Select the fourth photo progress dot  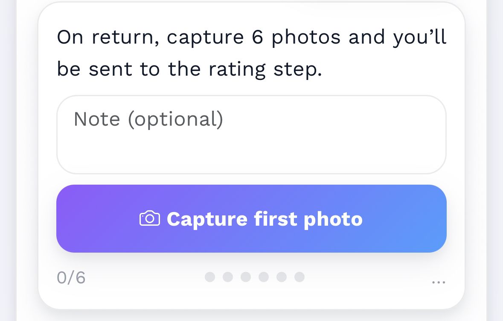point(264,277)
